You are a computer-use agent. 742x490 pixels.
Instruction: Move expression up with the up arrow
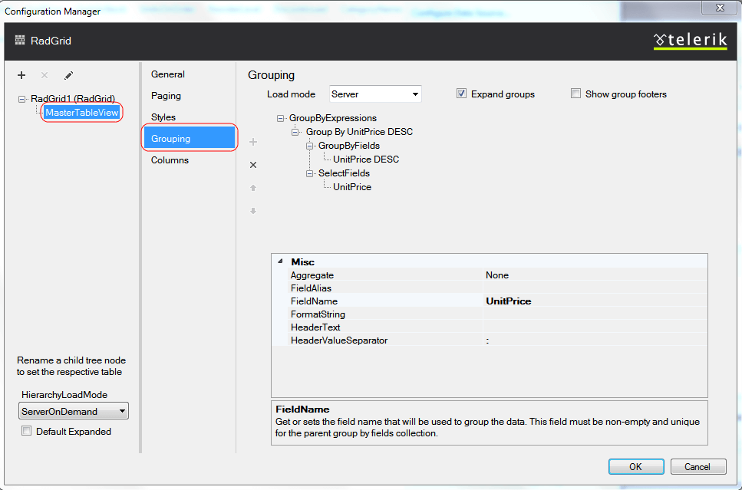[253, 188]
